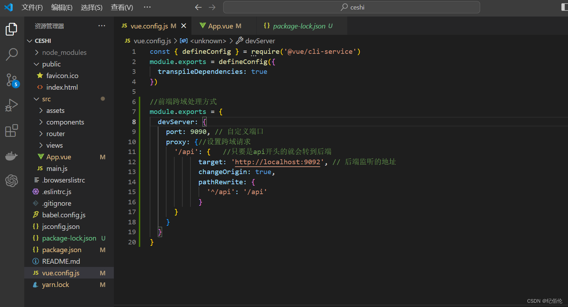Expand the router folder

coord(69,134)
